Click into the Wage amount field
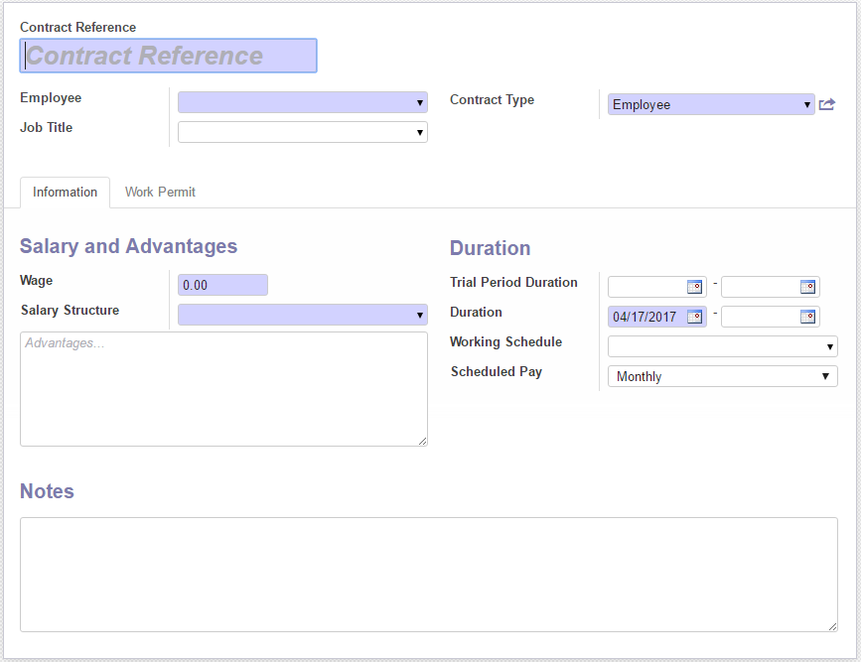Image resolution: width=861 pixels, height=662 pixels. pyautogui.click(x=222, y=285)
